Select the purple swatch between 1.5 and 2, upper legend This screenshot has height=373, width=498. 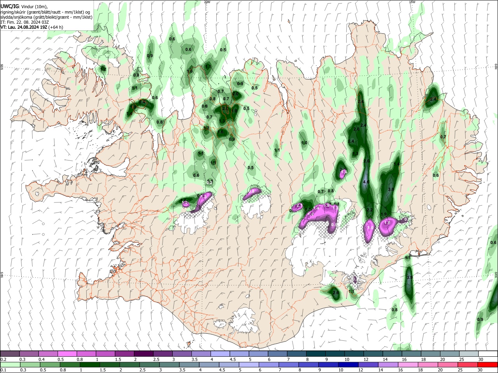(x=124, y=354)
